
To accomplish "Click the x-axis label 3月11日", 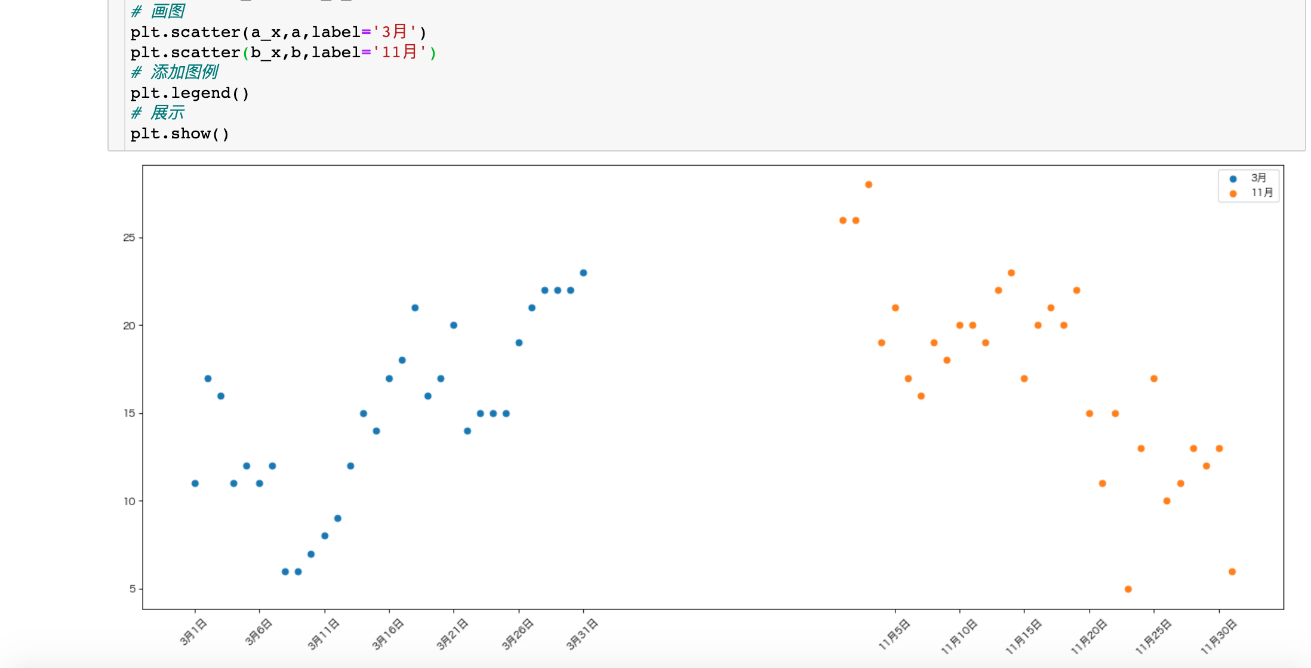I will tap(323, 634).
